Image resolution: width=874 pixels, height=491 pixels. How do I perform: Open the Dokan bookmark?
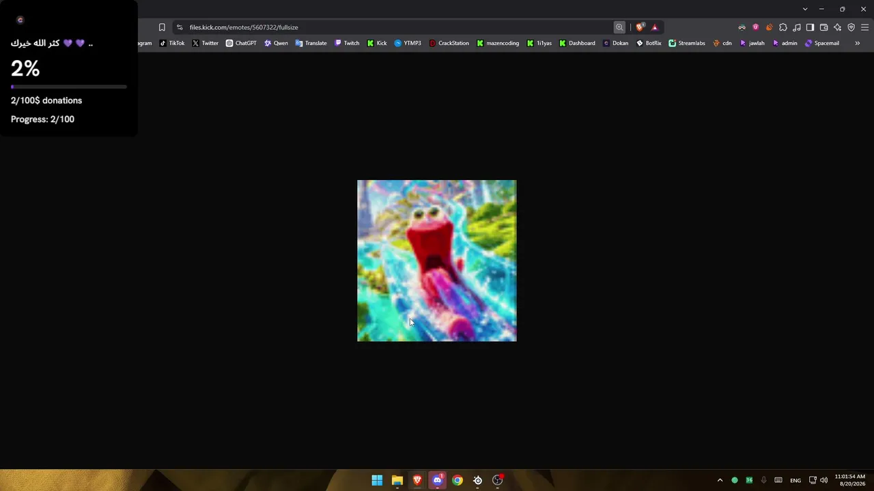tap(615, 43)
